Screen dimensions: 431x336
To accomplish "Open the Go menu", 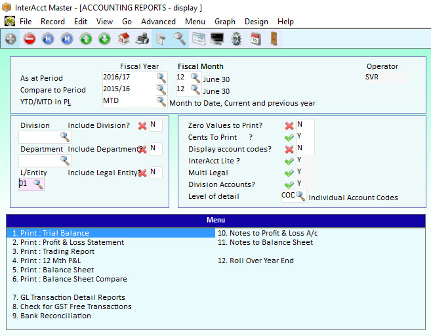I will pyautogui.click(x=127, y=22).
